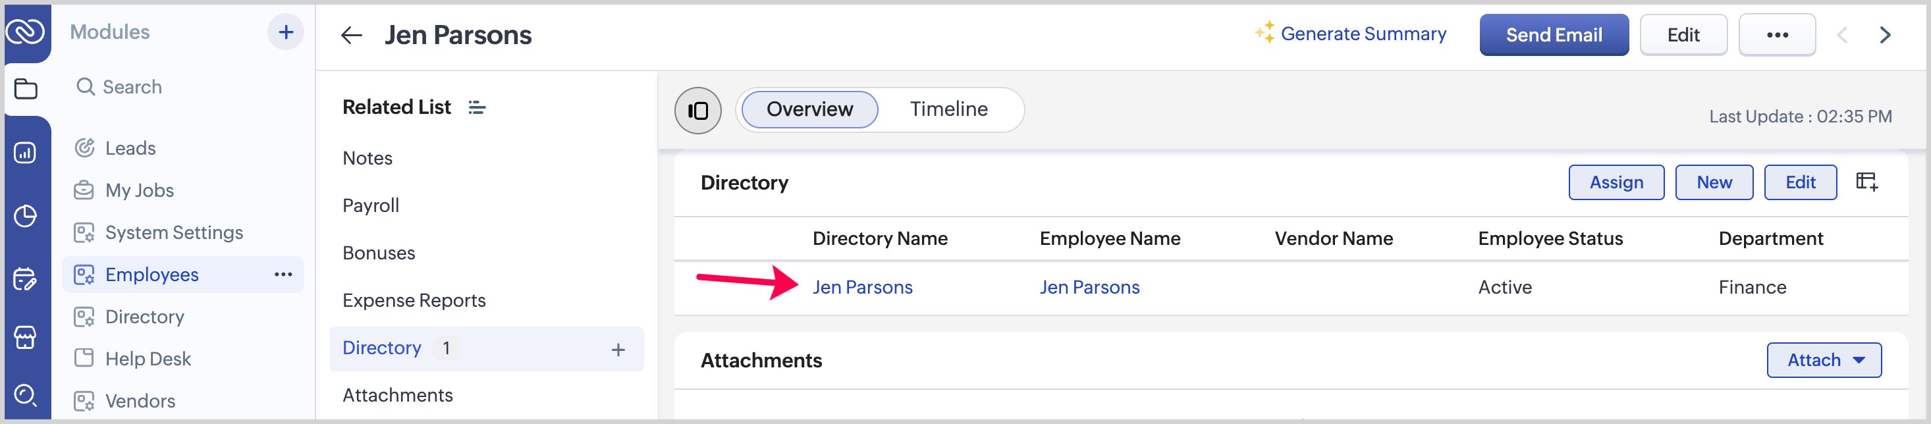Click the add module plus icon
Viewport: 1931px width, 424px height.
(286, 32)
